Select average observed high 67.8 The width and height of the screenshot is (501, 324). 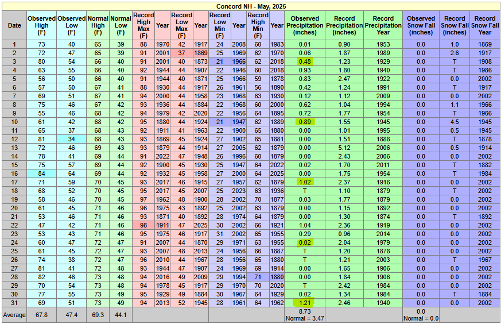[41, 315]
